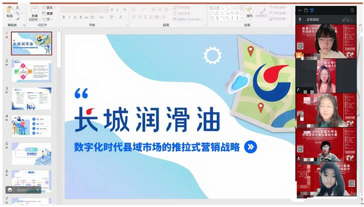Click the Text Direction (文字方向) button
This screenshot has height=207, width=364.
[x=182, y=7]
